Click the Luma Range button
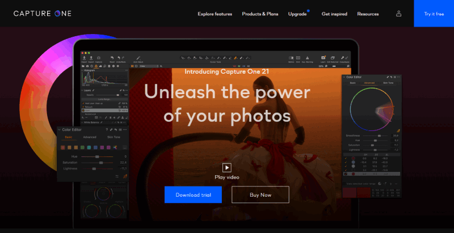The image size is (454, 233). click(104, 99)
